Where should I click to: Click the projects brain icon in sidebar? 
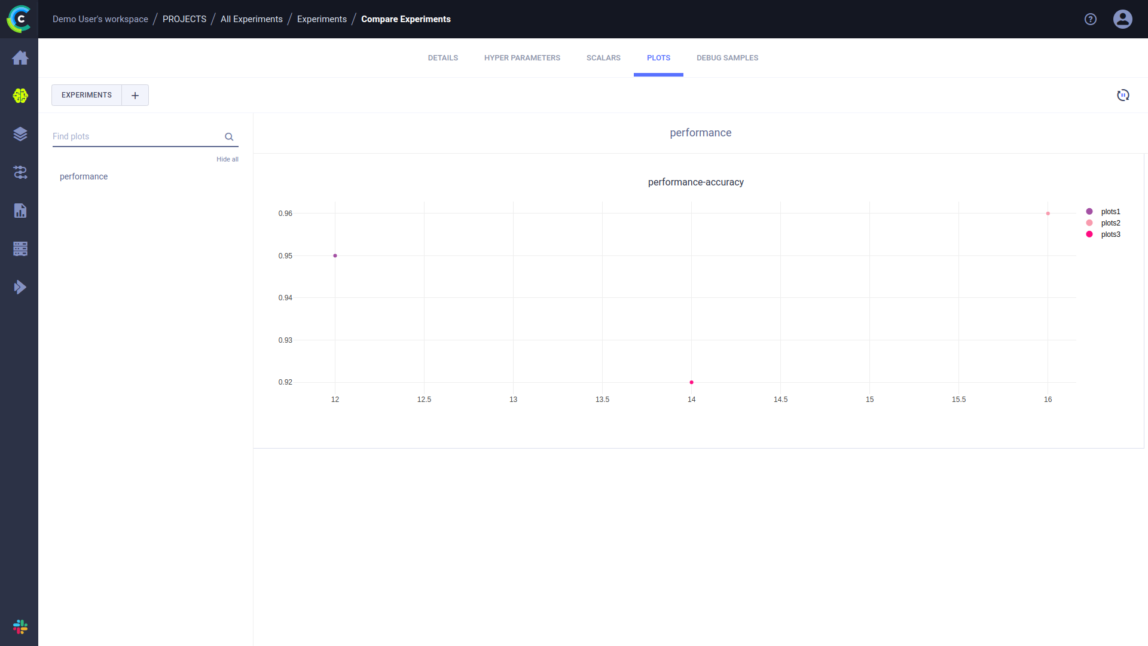20,96
